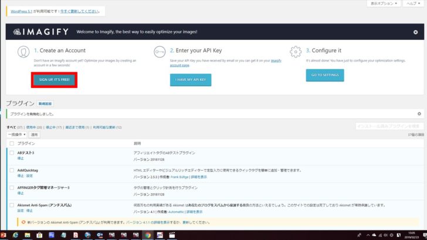Open the taskbar clock and date

412,235
